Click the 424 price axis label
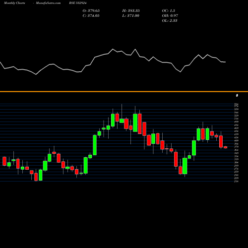Viewport: 248px width, 248px height. coord(236,137)
